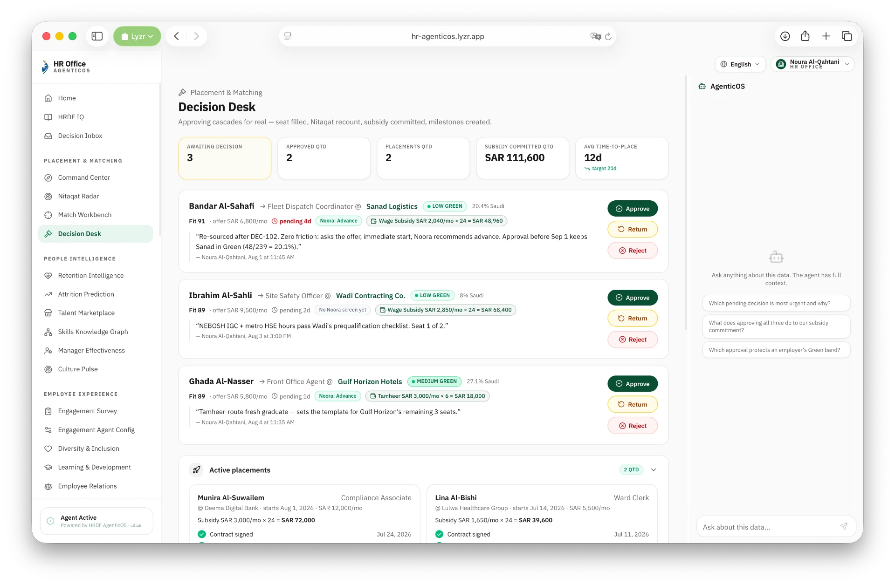Open Culture Pulse page

coord(95,369)
